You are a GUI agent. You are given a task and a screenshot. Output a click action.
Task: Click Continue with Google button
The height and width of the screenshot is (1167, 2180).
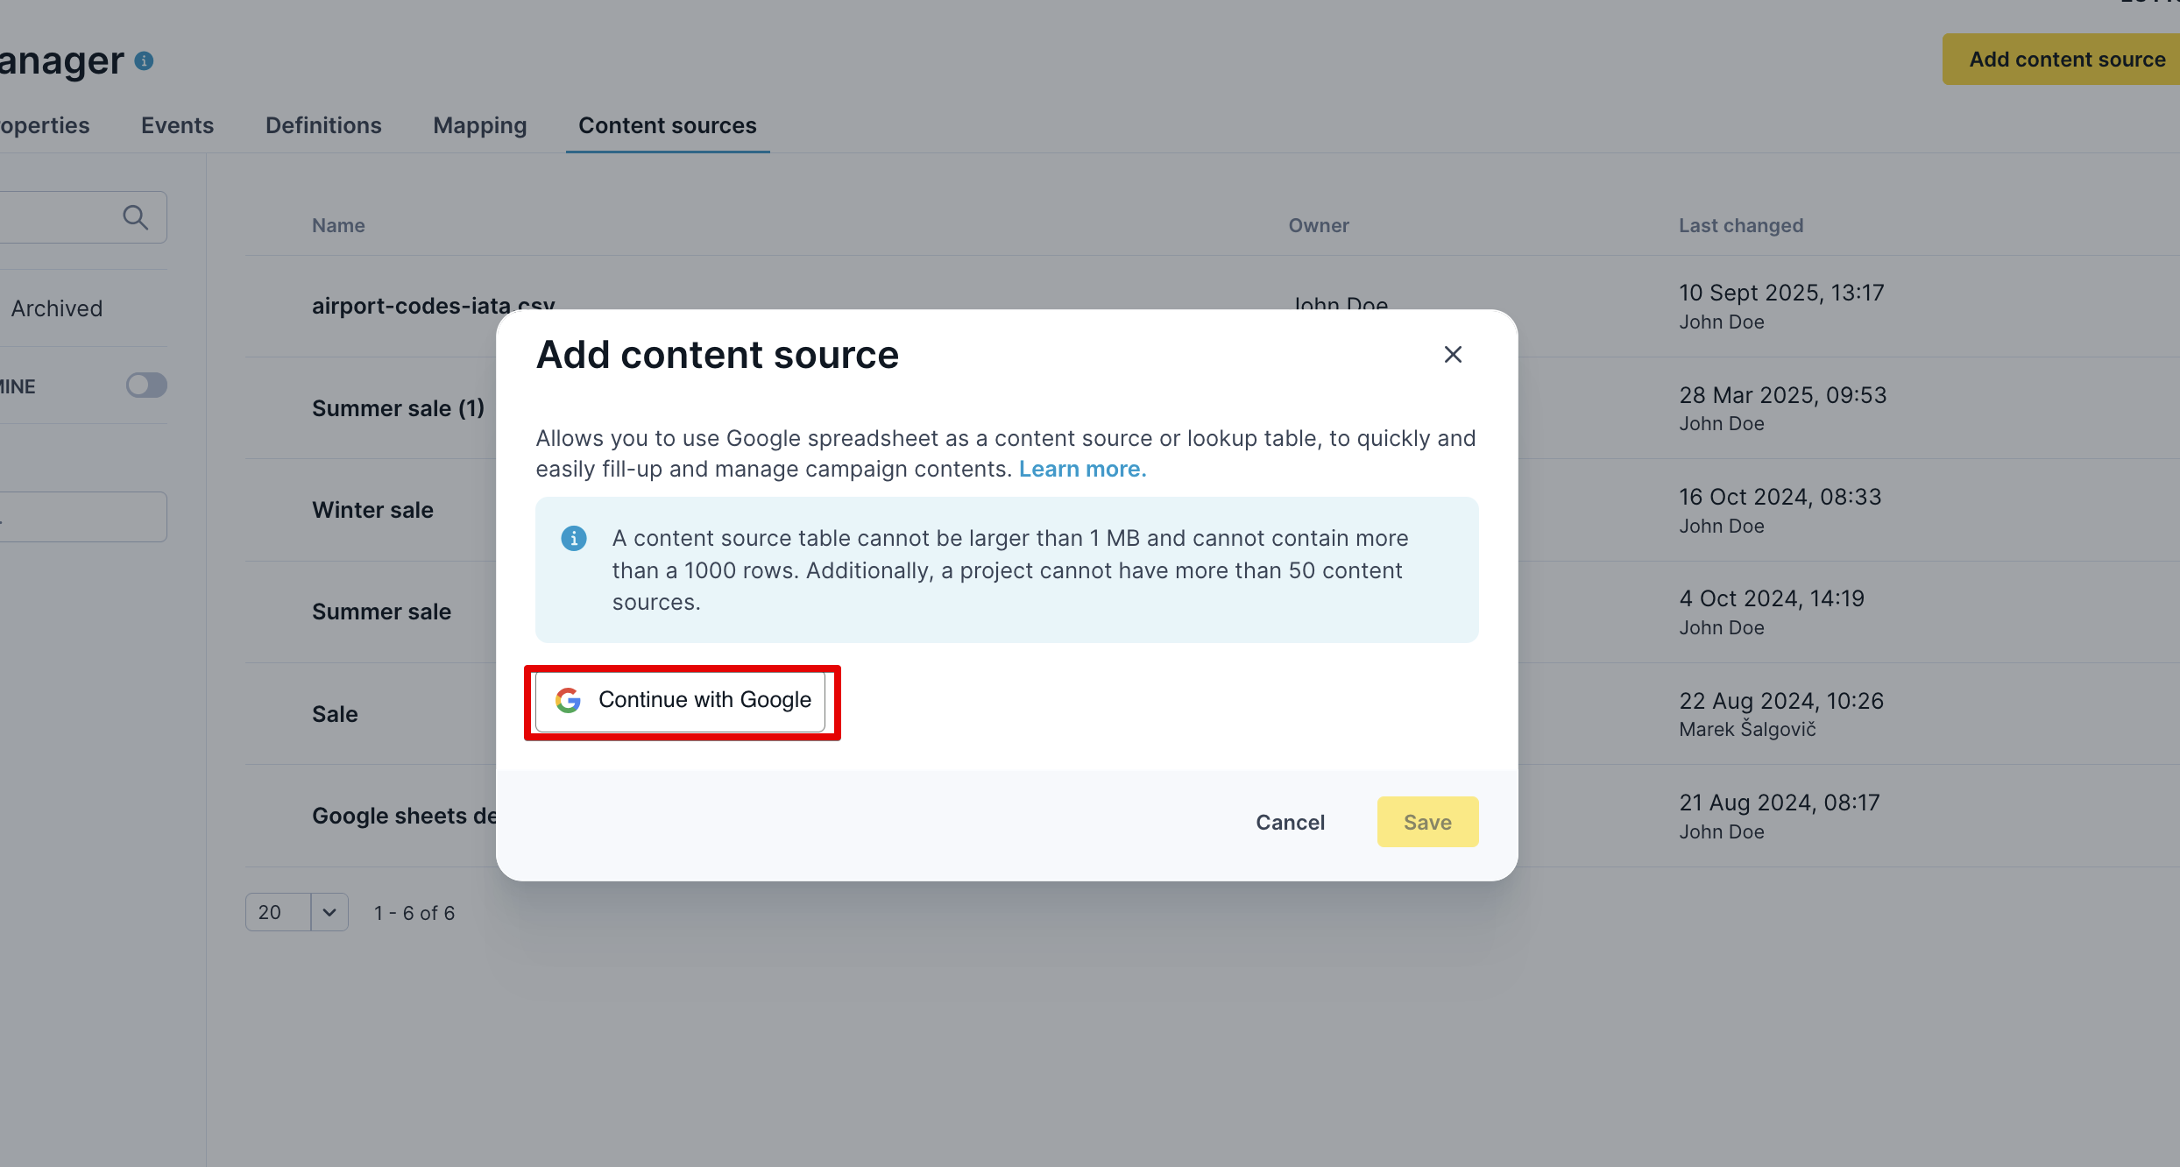pyautogui.click(x=681, y=701)
